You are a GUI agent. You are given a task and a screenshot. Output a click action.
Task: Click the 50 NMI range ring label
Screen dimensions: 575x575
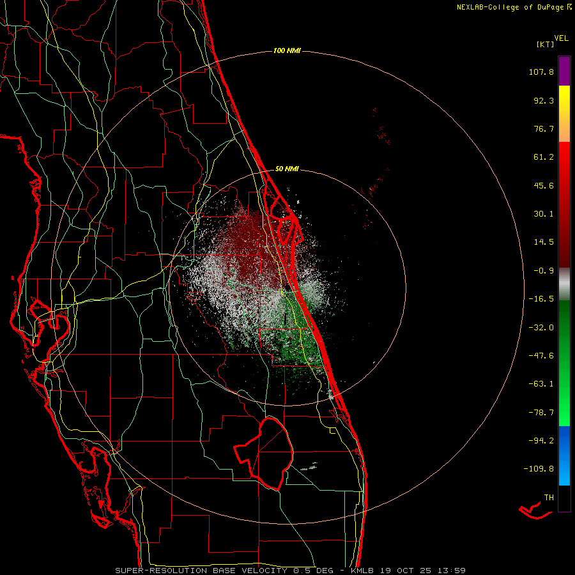[x=287, y=169]
